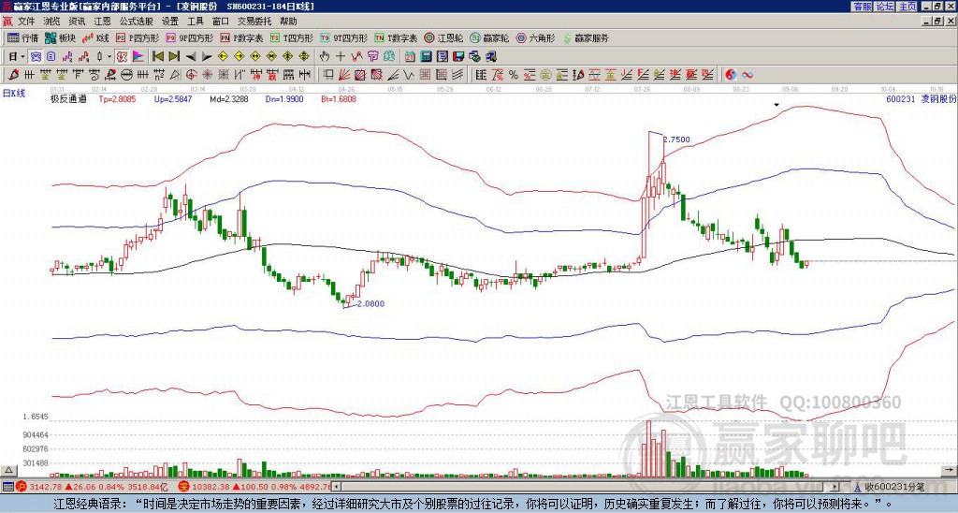
Task: Open the 赢家轮 tool
Action: [x=489, y=37]
